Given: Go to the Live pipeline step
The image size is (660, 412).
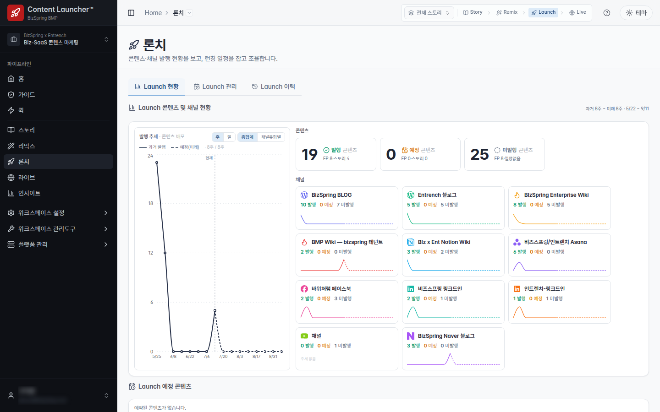Looking at the screenshot, I should [x=577, y=12].
